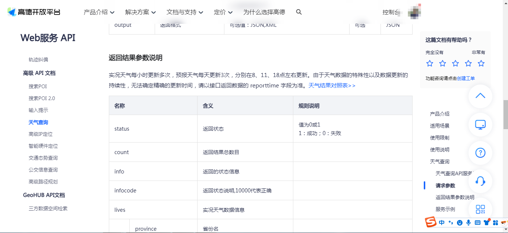
Task: Open 输入提示 in left sidebar
Action: tap(38, 110)
